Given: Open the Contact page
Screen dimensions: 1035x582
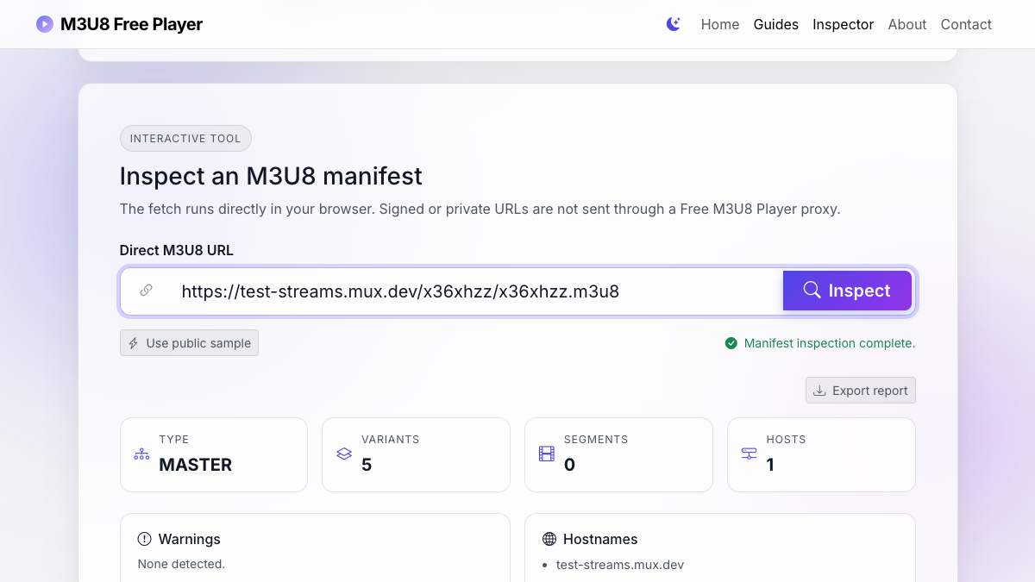Looking at the screenshot, I should (x=966, y=24).
